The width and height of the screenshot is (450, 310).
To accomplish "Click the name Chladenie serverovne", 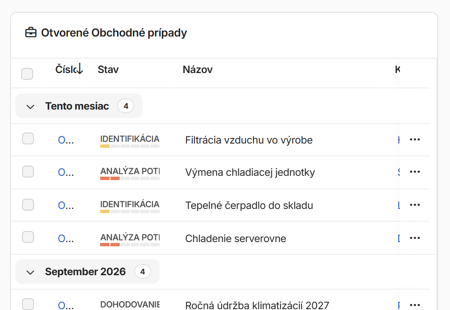I will point(236,239).
